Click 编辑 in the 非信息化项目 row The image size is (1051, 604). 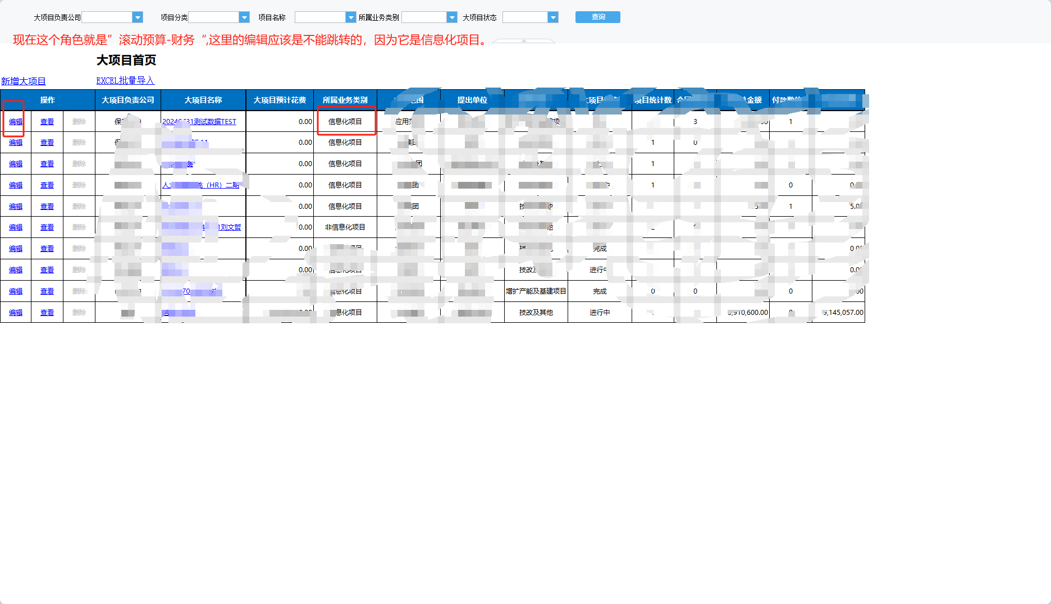(16, 227)
